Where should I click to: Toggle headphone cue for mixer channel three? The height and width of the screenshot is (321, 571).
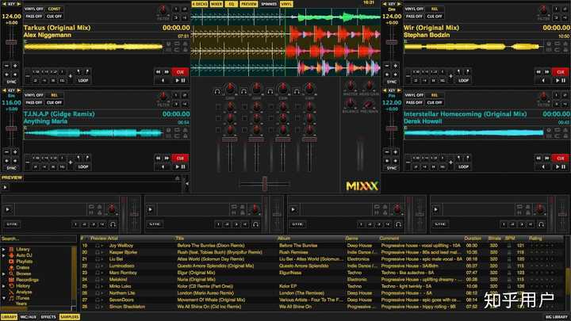point(270,92)
